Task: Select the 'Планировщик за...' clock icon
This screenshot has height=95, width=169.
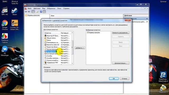Action: click(45, 42)
